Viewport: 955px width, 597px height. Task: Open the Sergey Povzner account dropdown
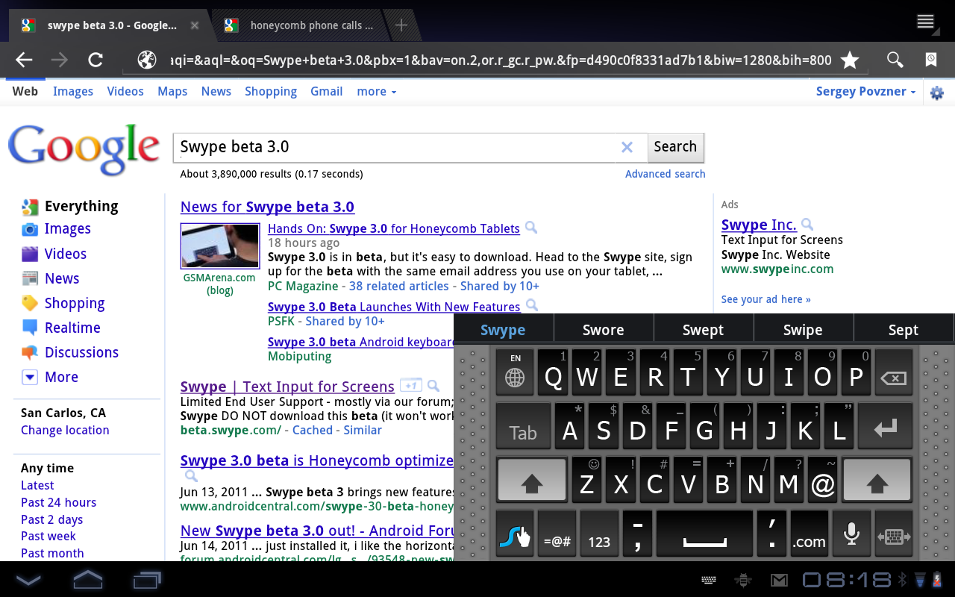point(866,91)
